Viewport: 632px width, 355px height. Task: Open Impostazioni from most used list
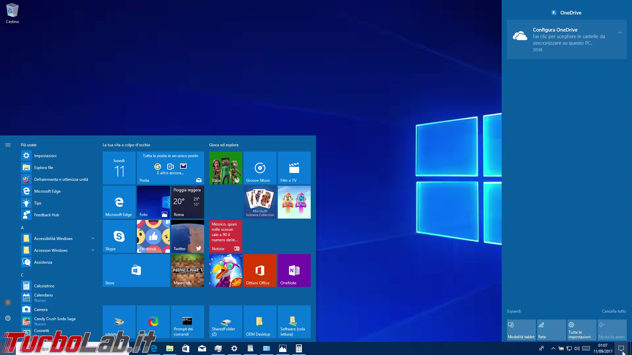[x=58, y=155]
